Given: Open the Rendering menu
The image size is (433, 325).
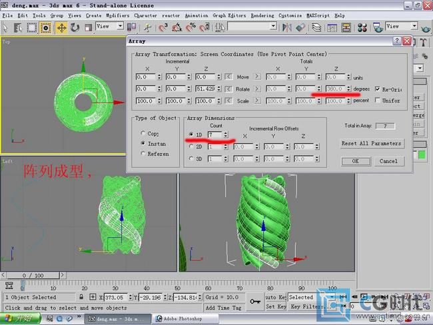Looking at the screenshot, I should coord(262,15).
